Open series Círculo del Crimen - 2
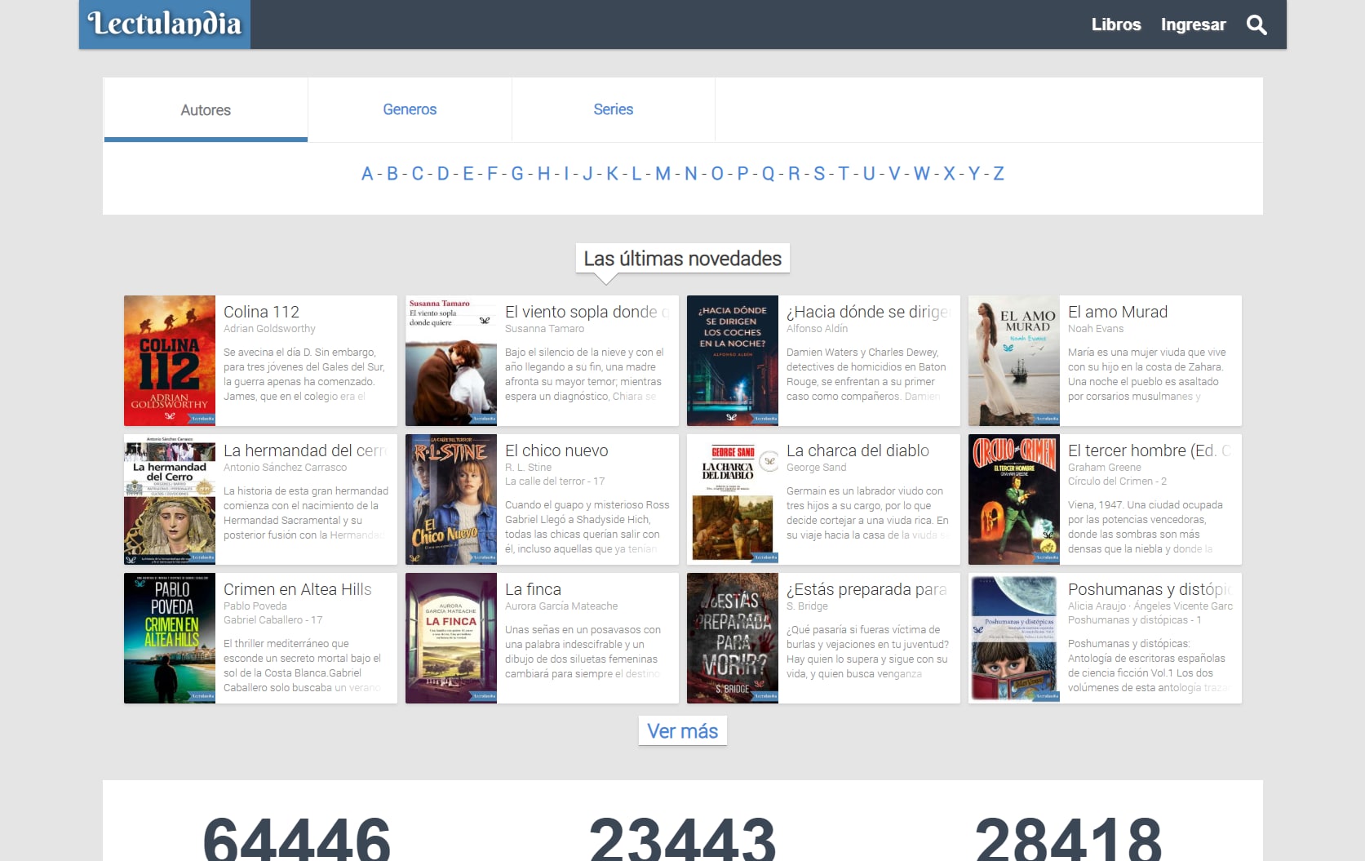Viewport: 1365px width, 861px height. coord(1117,481)
